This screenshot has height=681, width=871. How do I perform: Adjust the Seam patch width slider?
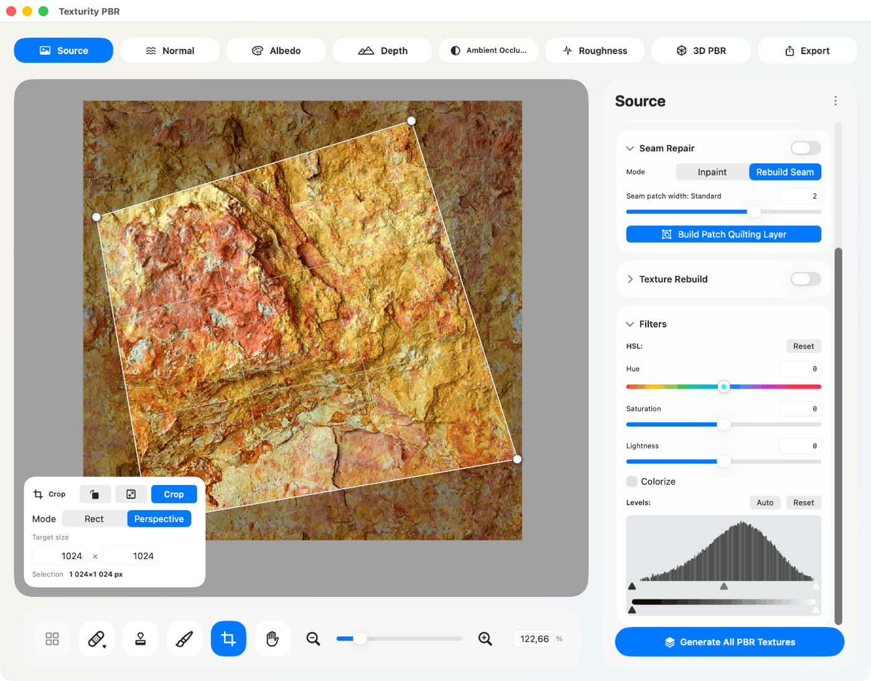724,212
